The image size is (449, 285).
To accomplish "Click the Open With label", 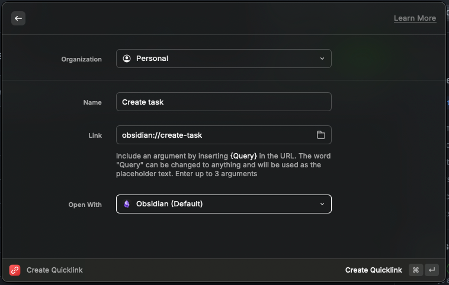I will 85,205.
